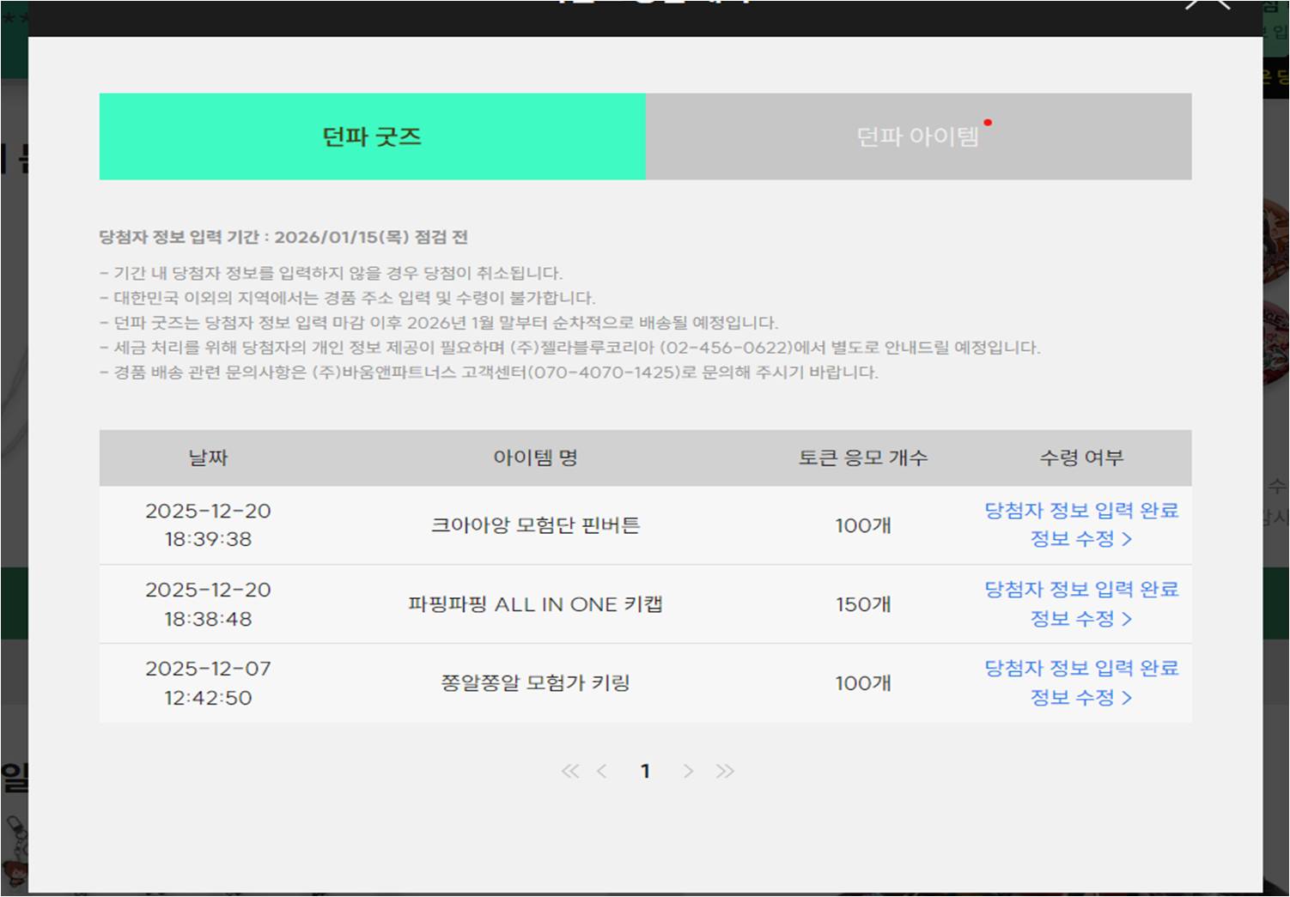Click the 날짜 column header
This screenshot has height=897, width=1290.
click(x=208, y=458)
